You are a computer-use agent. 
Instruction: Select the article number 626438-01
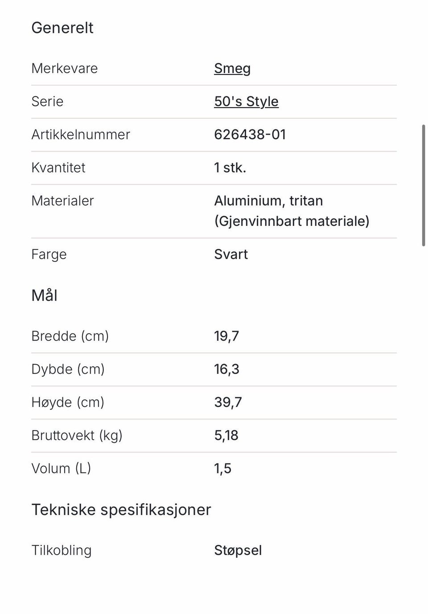250,134
